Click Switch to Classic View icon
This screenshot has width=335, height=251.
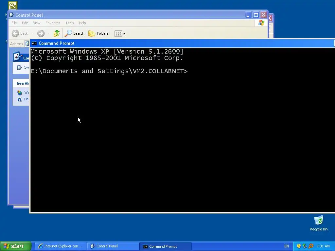pos(19,67)
